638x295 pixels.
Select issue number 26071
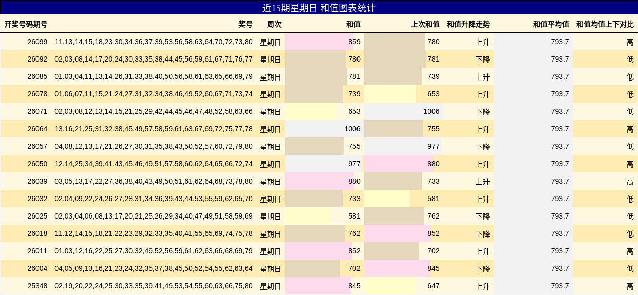[37, 111]
